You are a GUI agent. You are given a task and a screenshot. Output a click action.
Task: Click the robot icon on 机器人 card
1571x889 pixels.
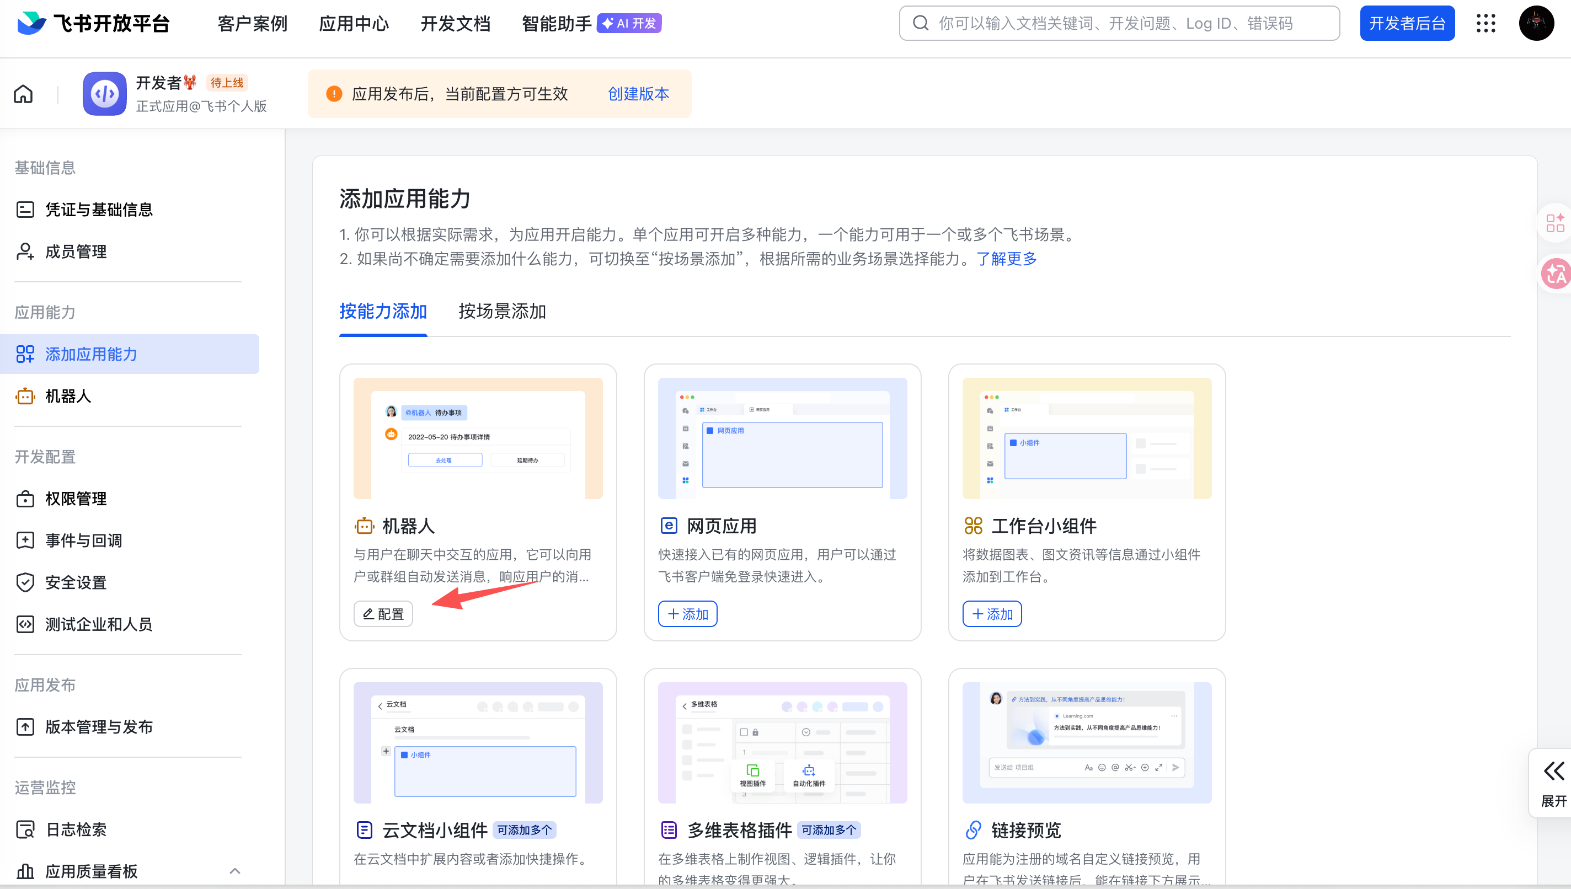pos(365,526)
